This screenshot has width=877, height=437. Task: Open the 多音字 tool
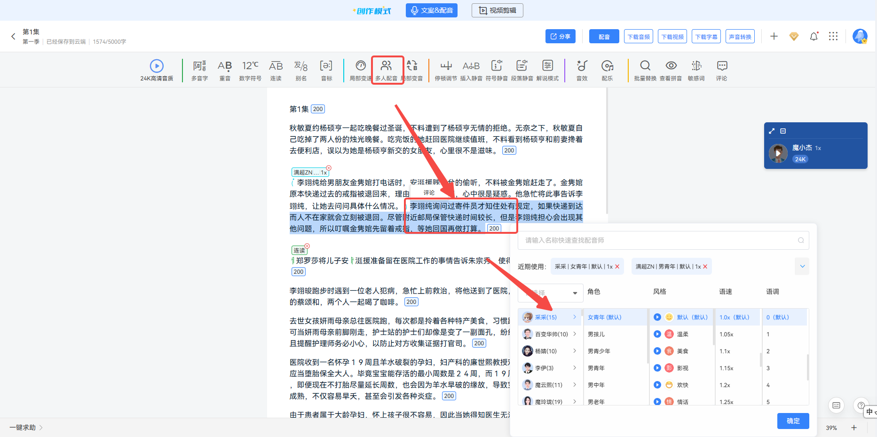pos(199,71)
